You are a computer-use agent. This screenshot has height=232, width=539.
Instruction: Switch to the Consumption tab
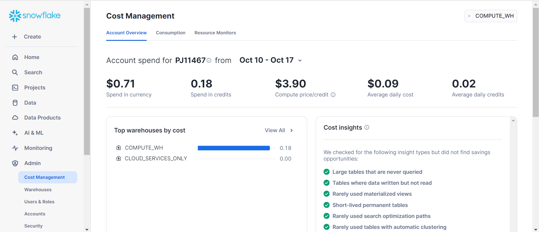coord(170,33)
